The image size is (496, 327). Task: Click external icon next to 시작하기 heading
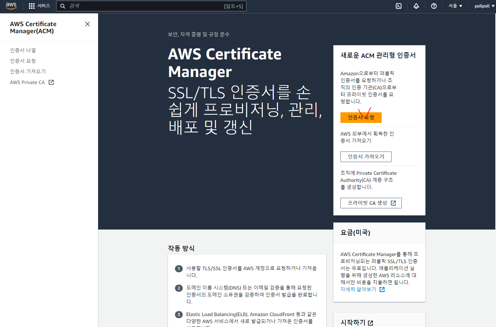(370, 323)
